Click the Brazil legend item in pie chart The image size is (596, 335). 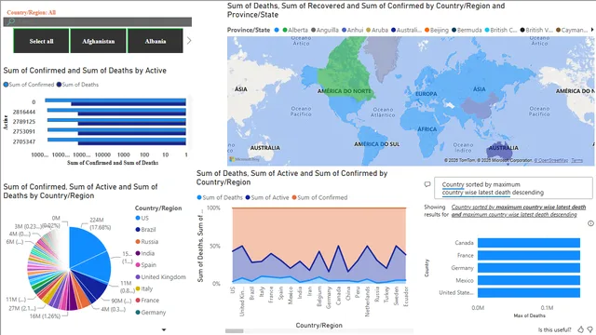click(x=145, y=230)
